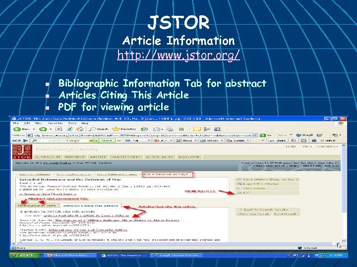Open the Search pane in IE toolbar
The image size is (357, 267).
point(98,129)
